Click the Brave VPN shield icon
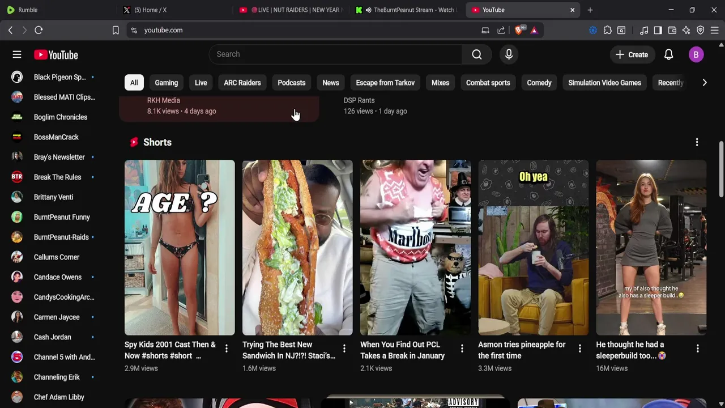This screenshot has height=408, width=725. coord(701,30)
